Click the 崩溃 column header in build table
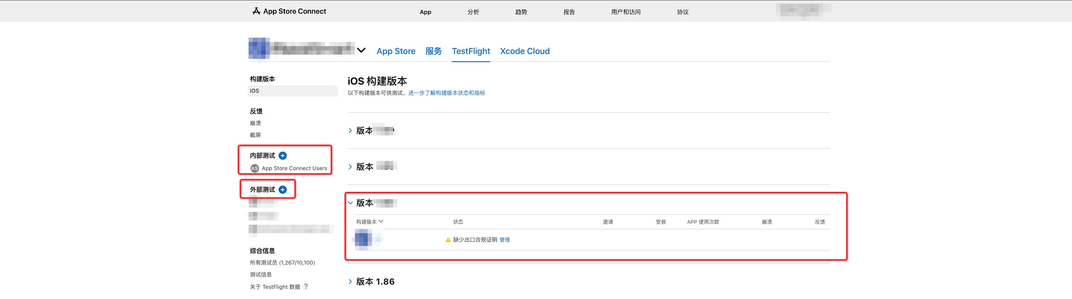1072x299 pixels. [x=767, y=222]
